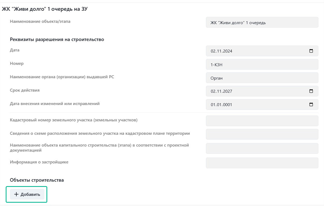
Task: Click the field containing Орган
Action: pos(262,78)
